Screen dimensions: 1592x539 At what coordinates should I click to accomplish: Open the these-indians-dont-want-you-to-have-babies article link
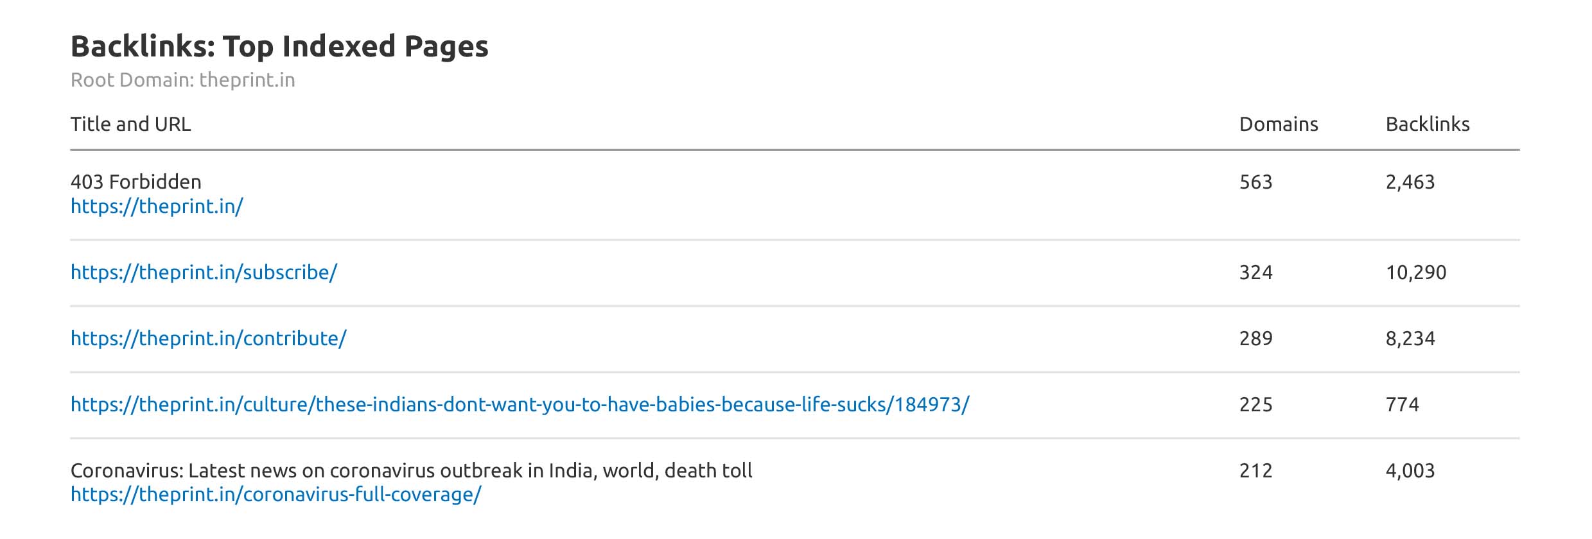coord(520,405)
